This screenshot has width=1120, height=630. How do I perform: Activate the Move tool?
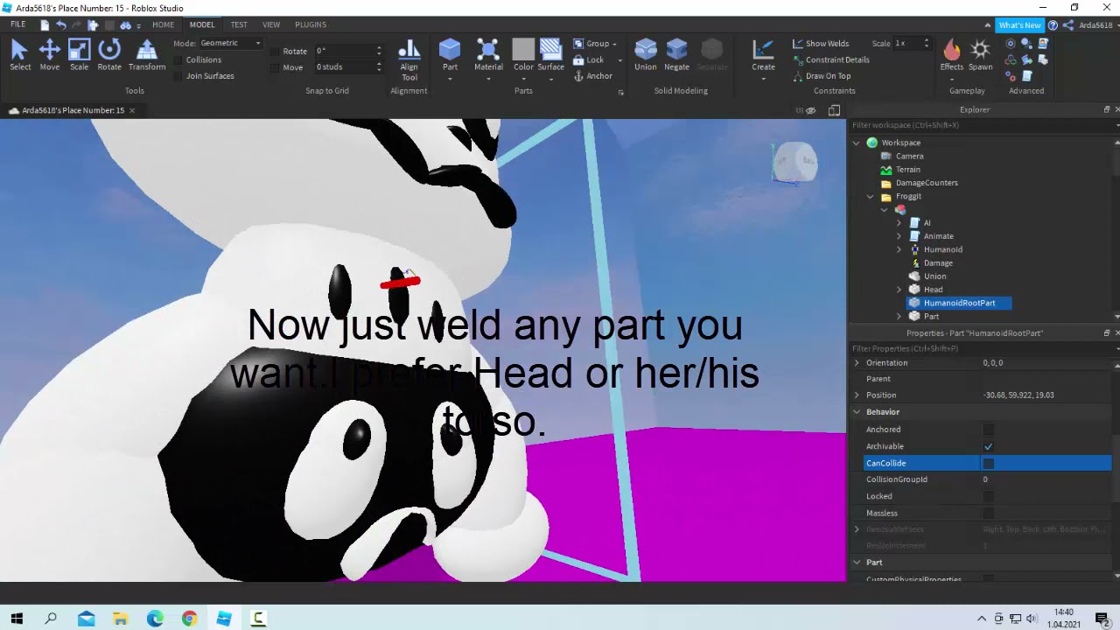pos(49,54)
